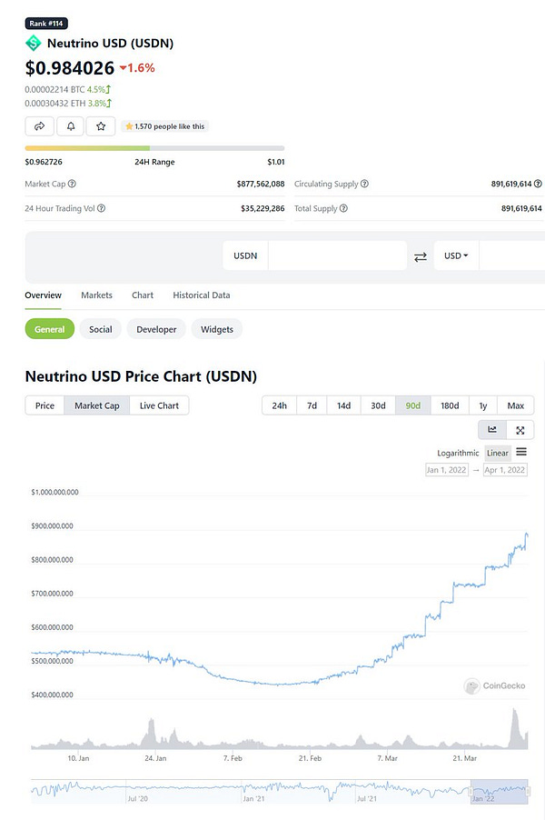Open Total Supply info question icon
Viewport: 545px width, 820px height.
point(343,208)
